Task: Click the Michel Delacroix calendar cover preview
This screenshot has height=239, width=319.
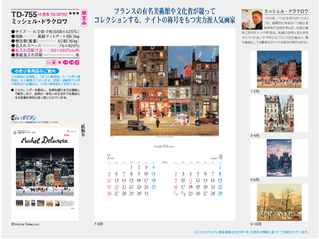Action: click(45, 172)
